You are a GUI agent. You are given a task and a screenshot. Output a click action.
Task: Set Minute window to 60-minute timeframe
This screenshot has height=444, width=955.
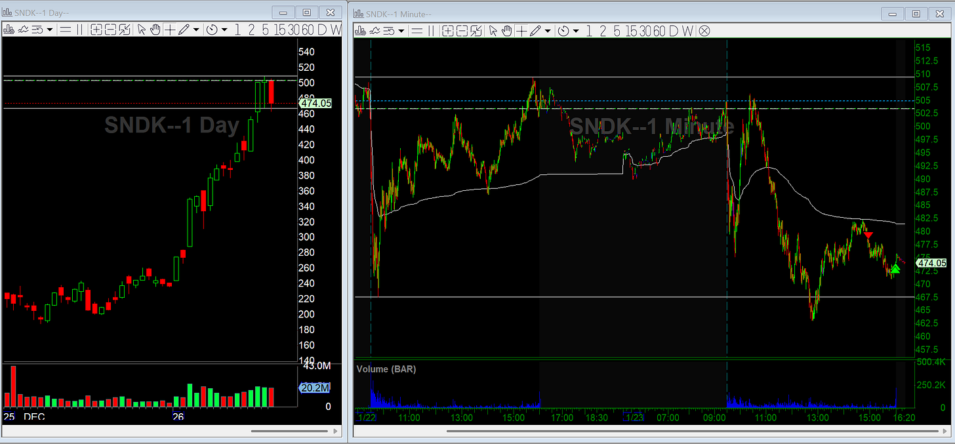click(x=659, y=30)
